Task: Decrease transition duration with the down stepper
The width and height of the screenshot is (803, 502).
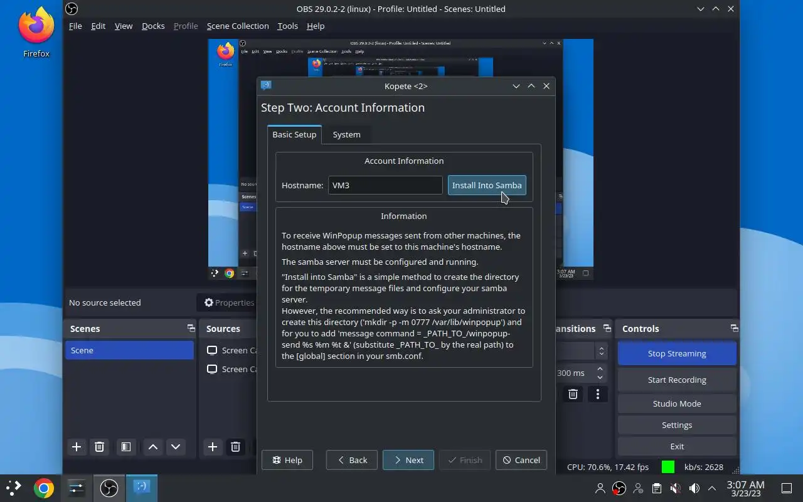Action: point(600,377)
